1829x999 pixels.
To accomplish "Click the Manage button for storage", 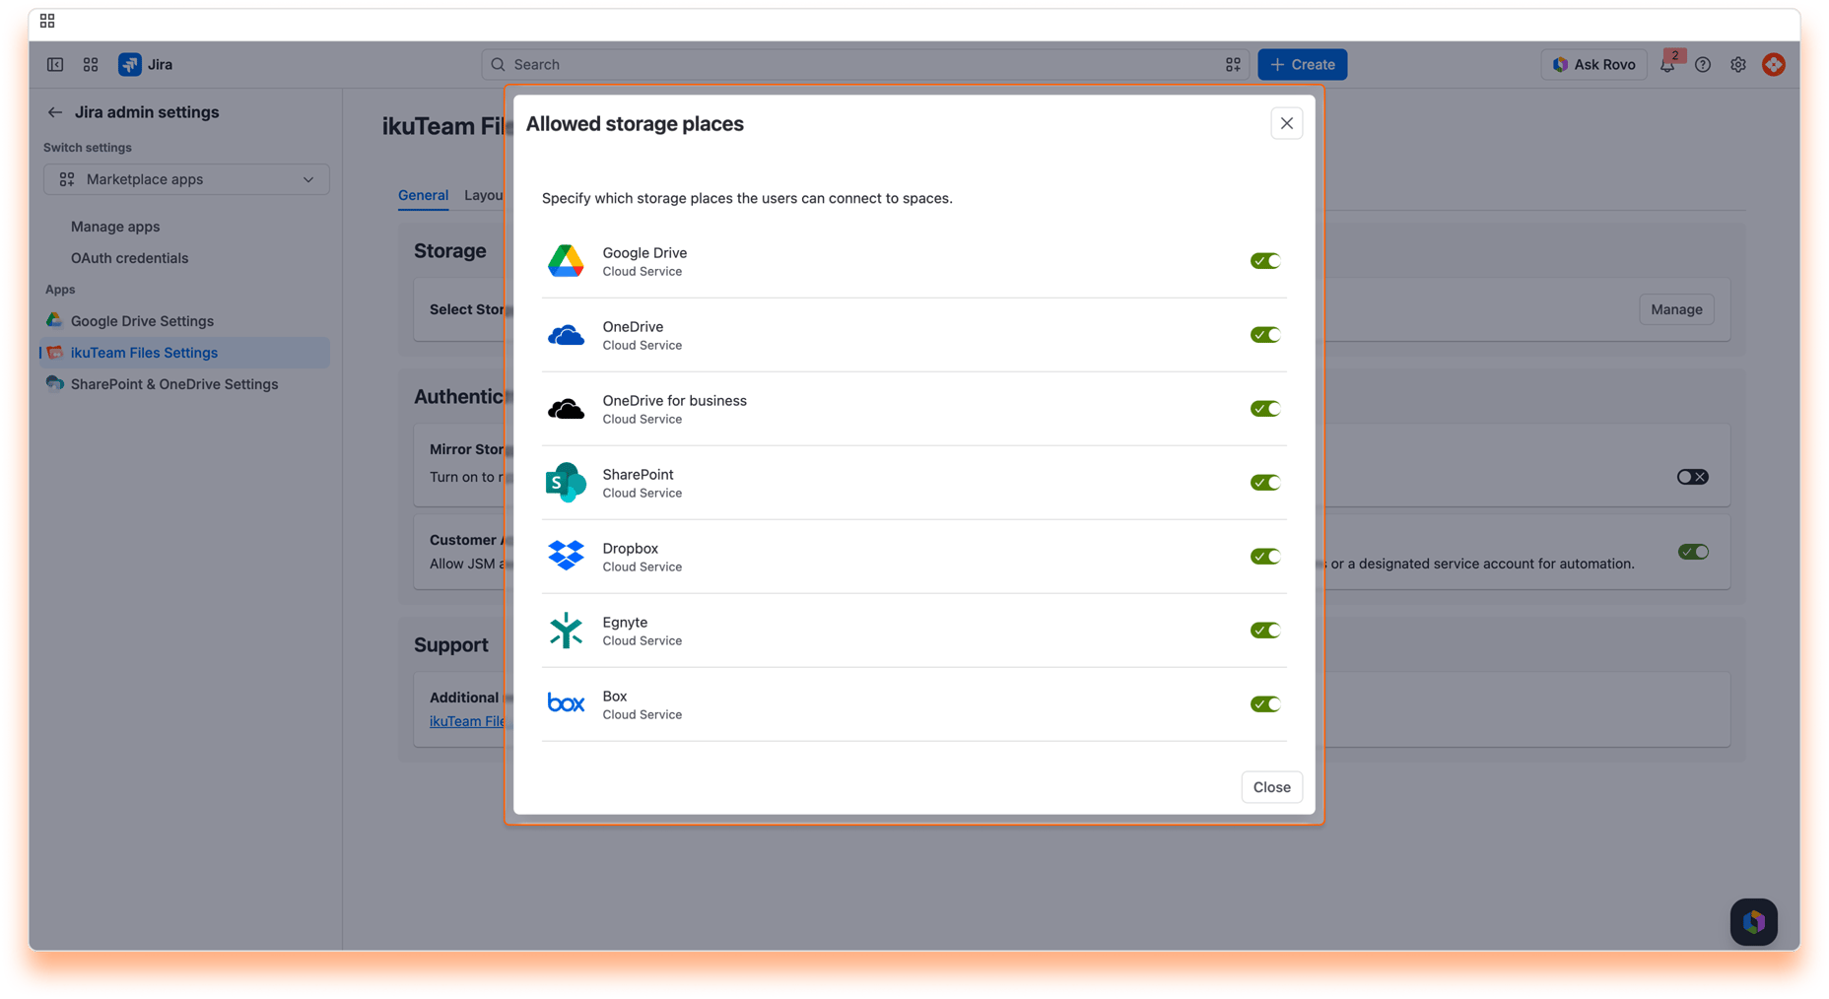I will (1676, 309).
